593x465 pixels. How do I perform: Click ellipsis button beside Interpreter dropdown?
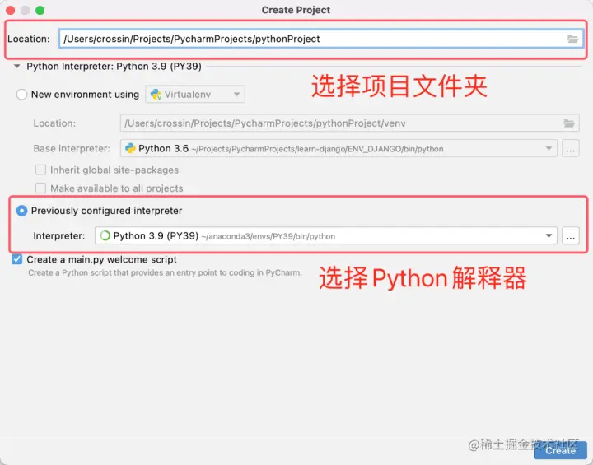pos(571,236)
